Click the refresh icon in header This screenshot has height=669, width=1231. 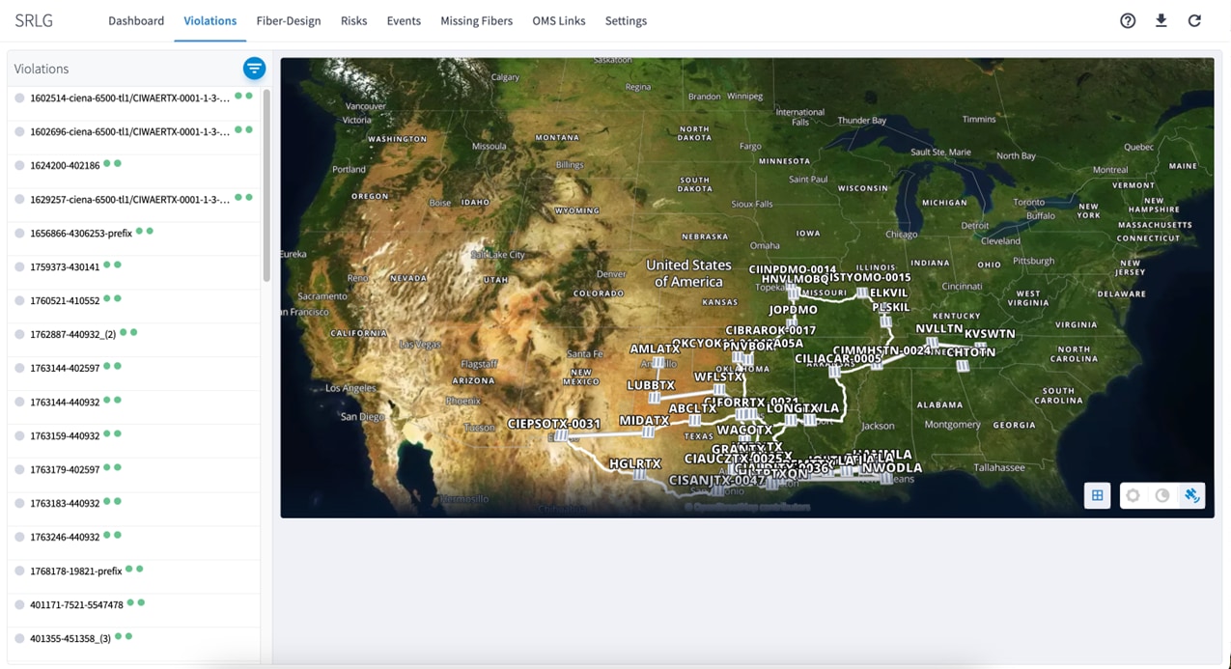pyautogui.click(x=1194, y=20)
